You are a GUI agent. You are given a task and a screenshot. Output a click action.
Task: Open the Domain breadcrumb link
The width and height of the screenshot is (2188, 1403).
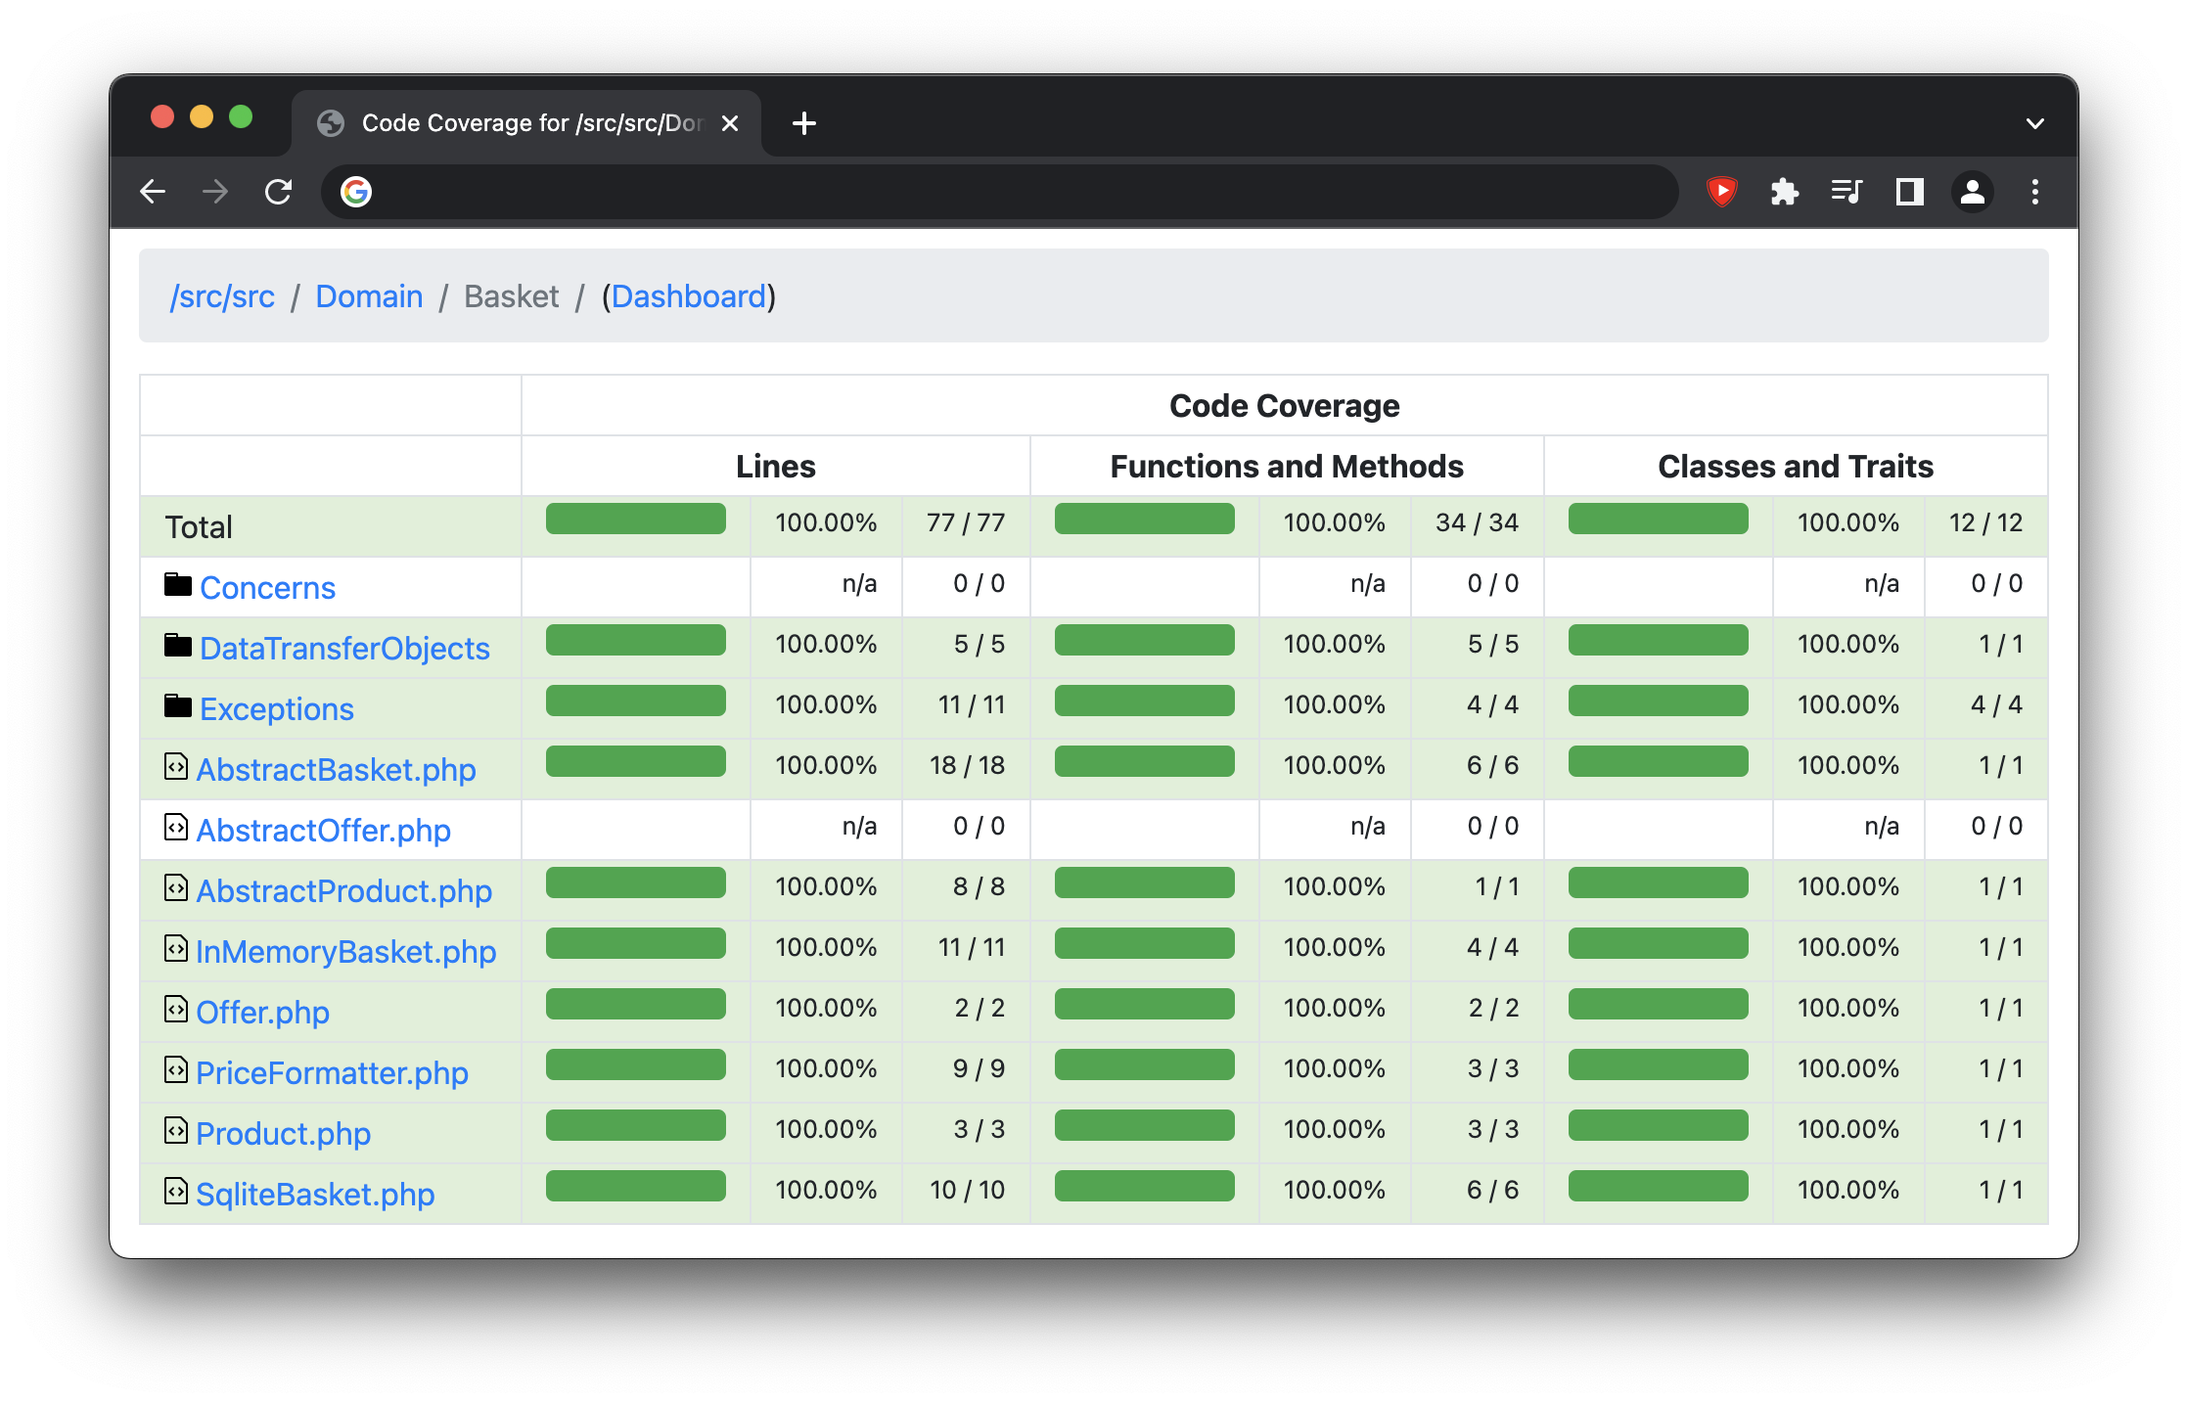369,296
